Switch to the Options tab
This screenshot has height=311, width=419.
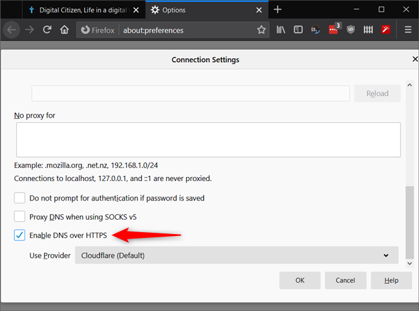point(207,10)
